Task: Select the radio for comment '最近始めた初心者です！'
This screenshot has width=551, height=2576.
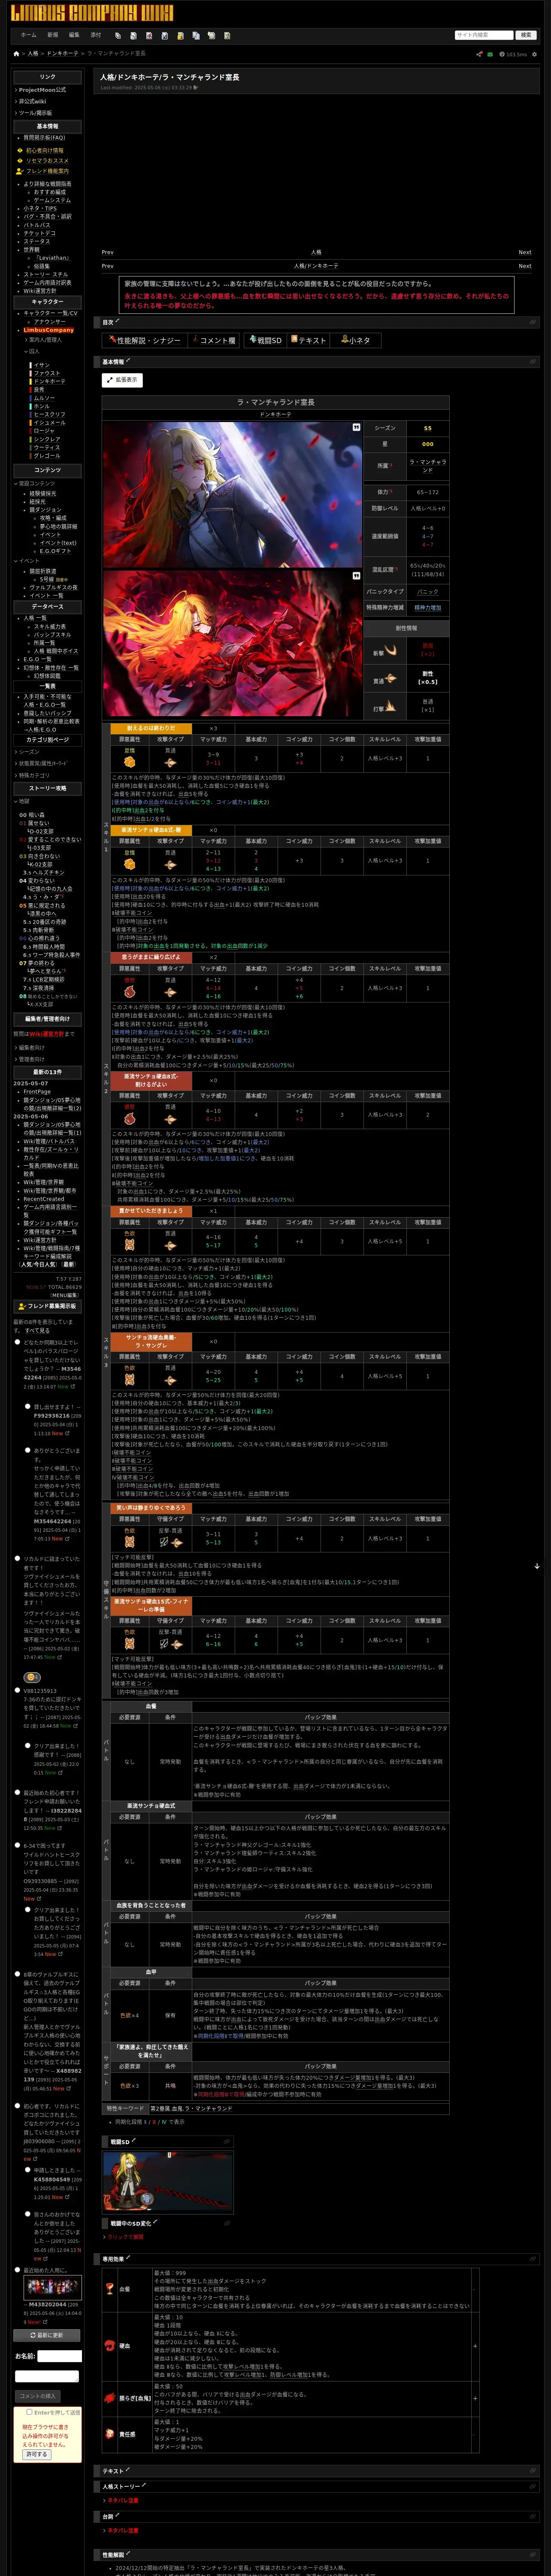Action: [17, 1793]
